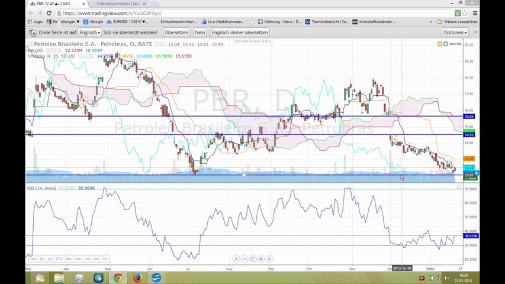Screen dimensions: 505x284
Task: Zoom in chart with plus control
Action: [260, 259]
